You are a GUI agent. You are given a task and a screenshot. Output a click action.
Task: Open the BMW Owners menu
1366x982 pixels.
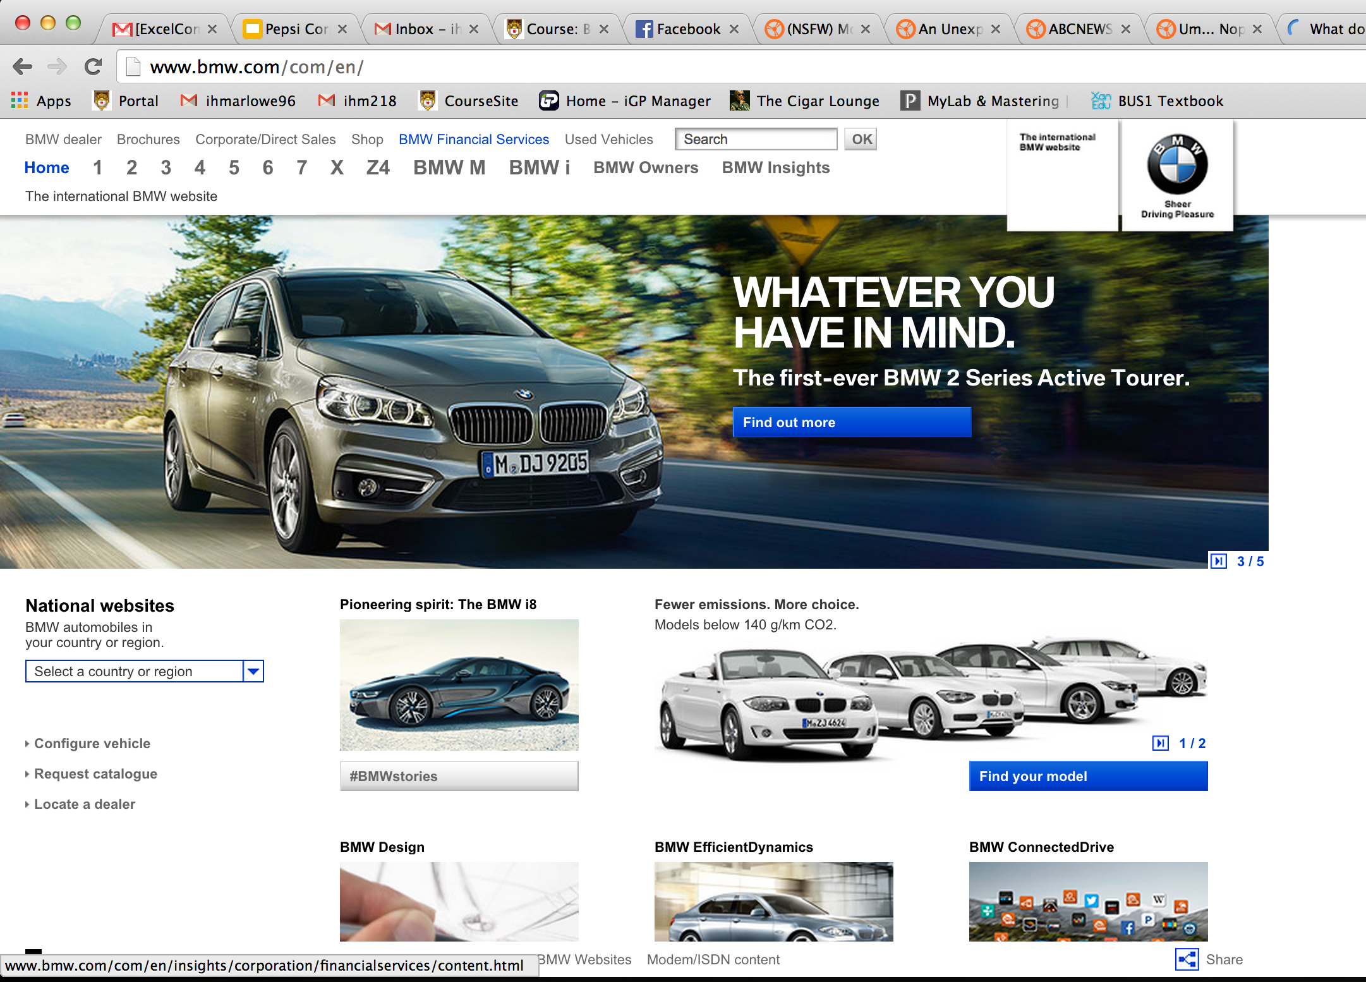tap(646, 167)
